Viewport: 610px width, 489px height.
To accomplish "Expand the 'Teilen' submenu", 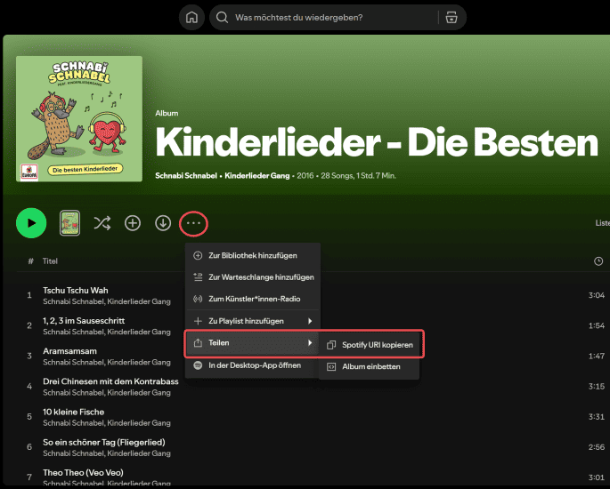I will (x=253, y=343).
